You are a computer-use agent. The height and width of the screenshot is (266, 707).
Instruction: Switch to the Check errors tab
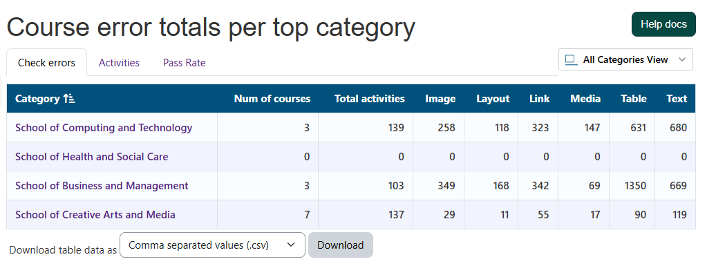click(x=46, y=63)
